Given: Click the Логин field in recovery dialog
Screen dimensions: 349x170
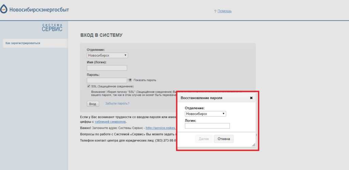Looking at the screenshot, I should click(x=207, y=126).
